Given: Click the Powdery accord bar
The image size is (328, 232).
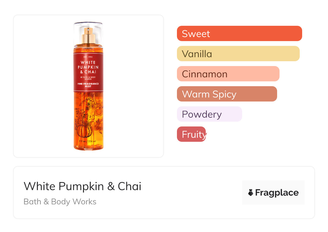Looking at the screenshot, I should click(x=209, y=114).
